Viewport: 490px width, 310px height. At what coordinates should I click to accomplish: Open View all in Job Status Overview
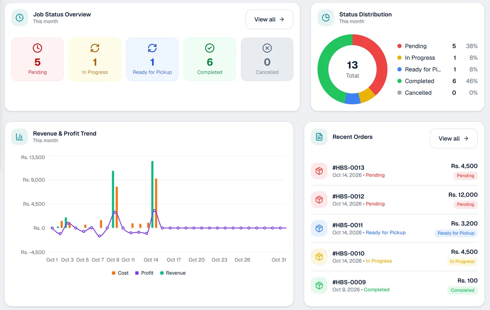pos(269,19)
